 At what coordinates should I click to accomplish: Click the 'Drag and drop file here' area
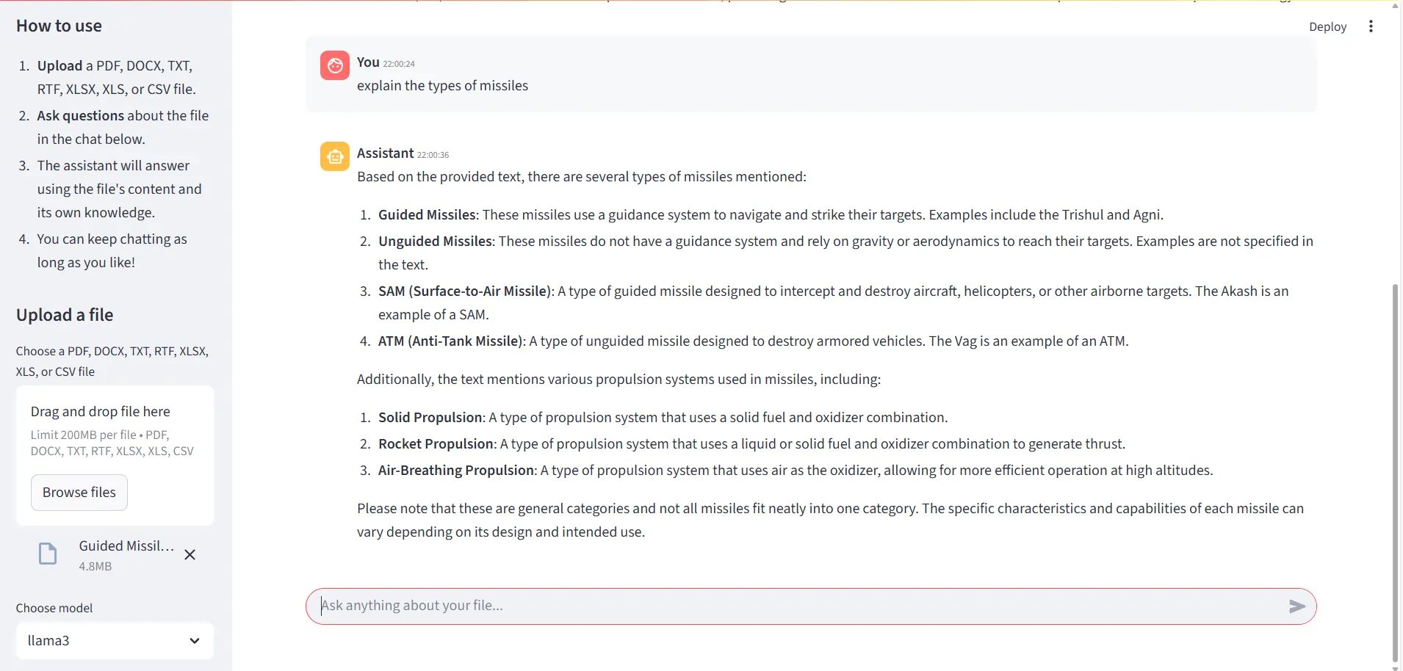click(x=101, y=412)
